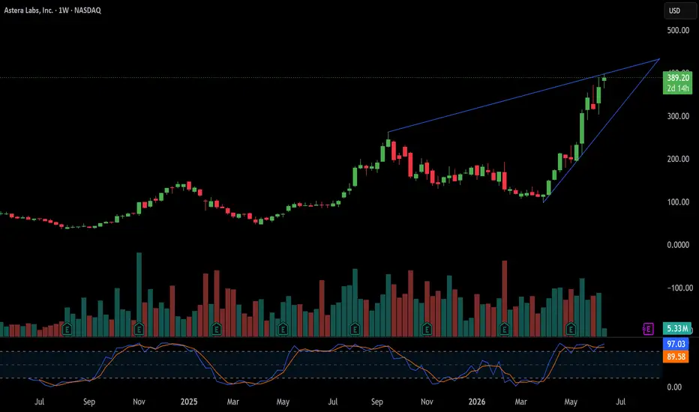The width and height of the screenshot is (699, 412).
Task: Click the 2025 label on time axis
Action: tap(188, 402)
